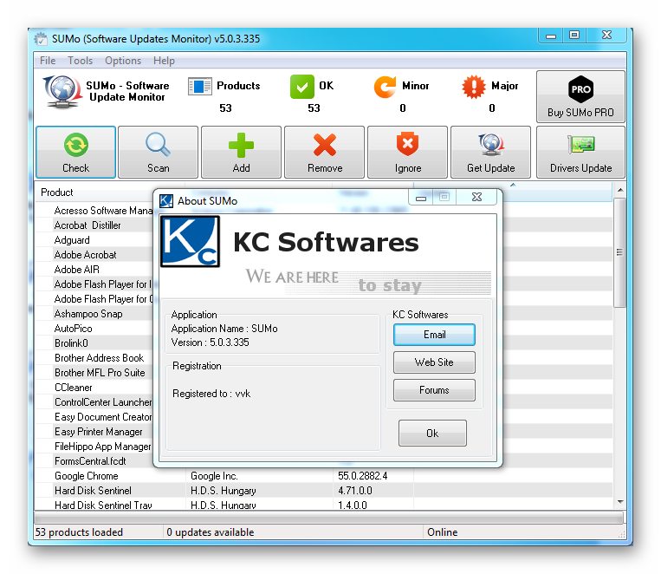
Task: Click the SUMo main window title icon
Action: point(41,39)
